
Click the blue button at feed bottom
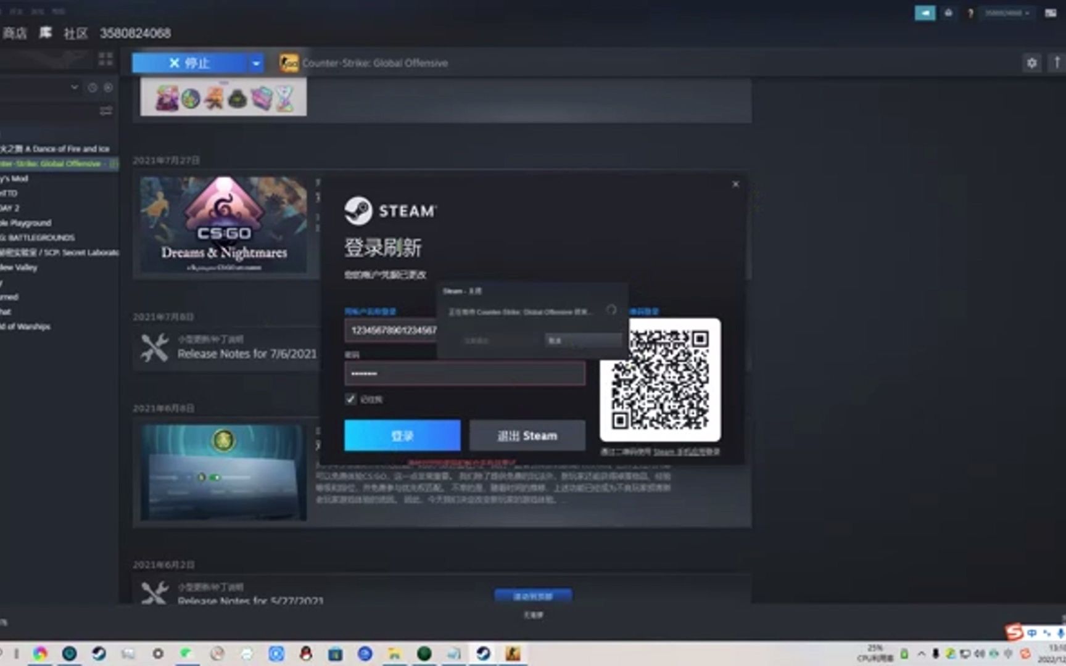click(533, 596)
